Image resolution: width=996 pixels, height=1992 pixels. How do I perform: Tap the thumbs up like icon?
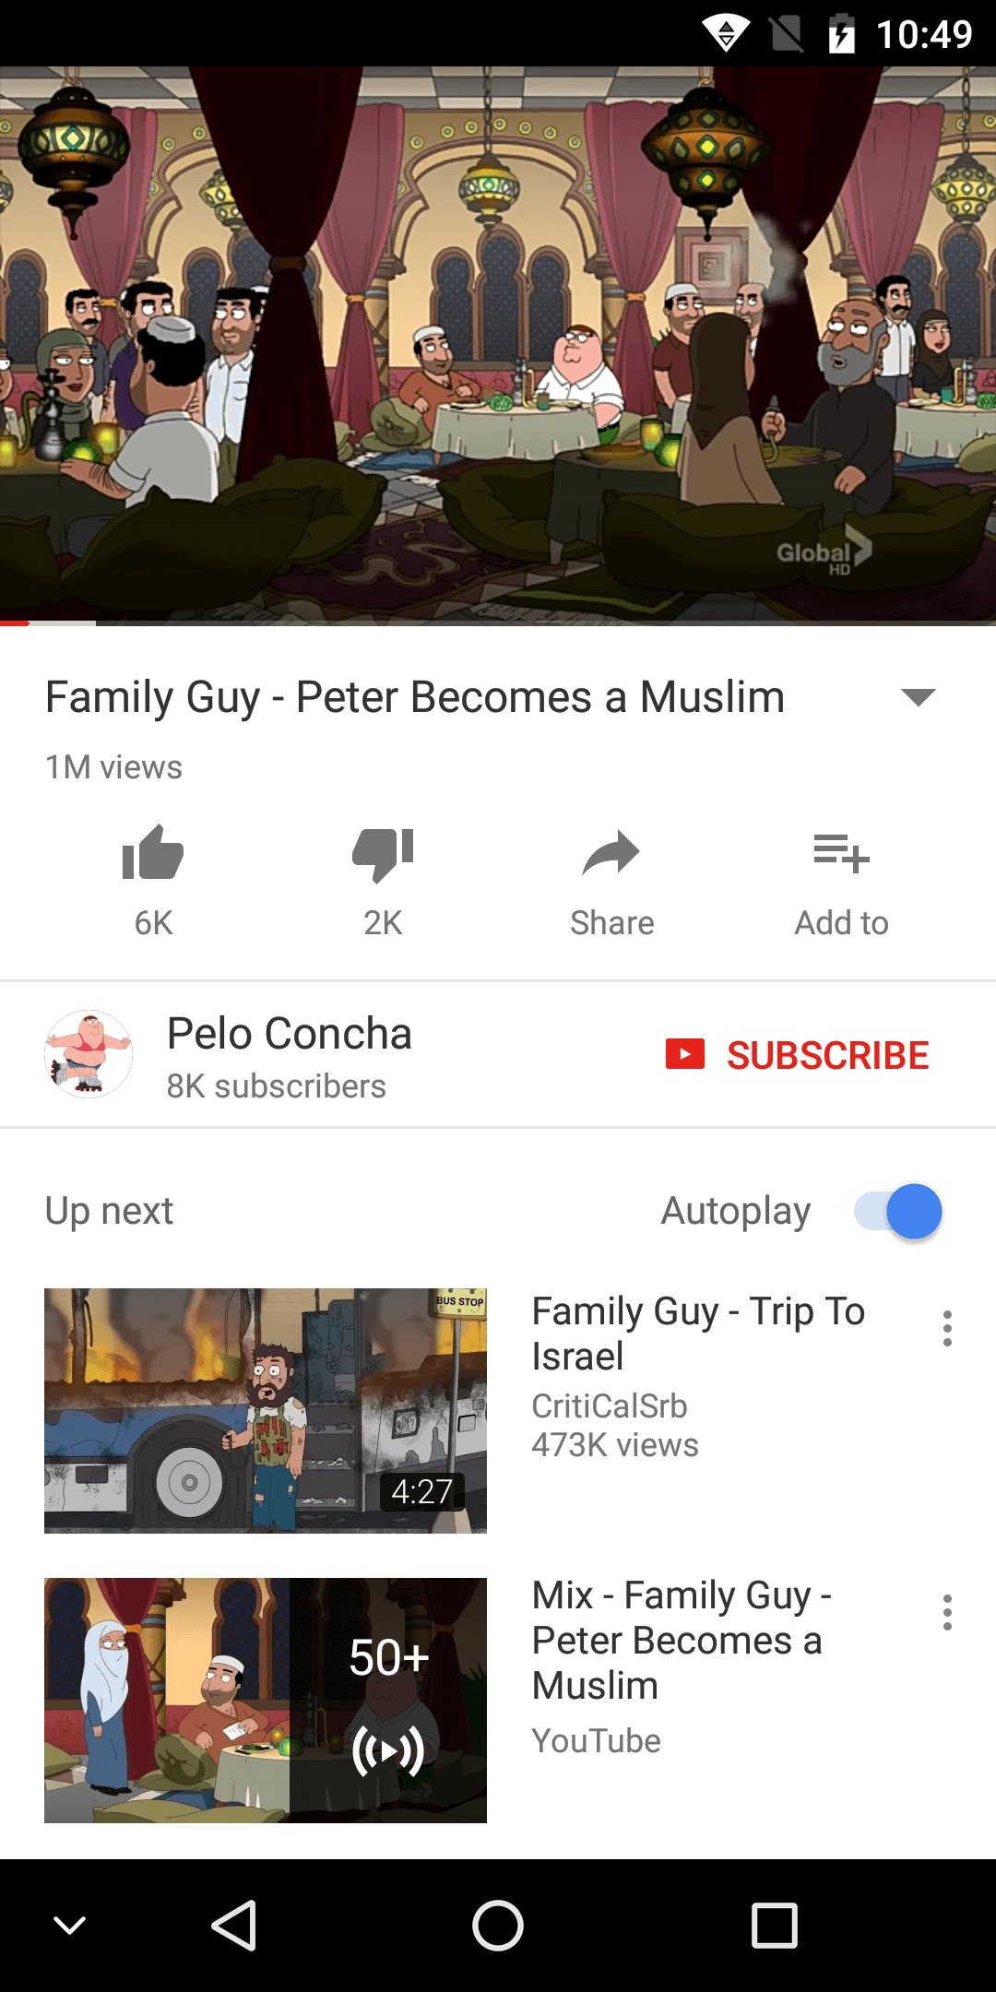pos(153,852)
